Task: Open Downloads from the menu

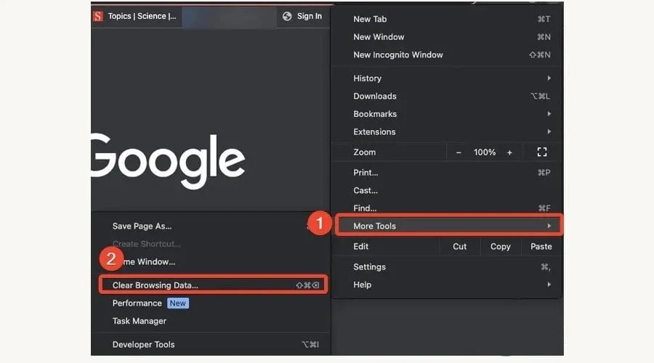Action: coord(375,96)
